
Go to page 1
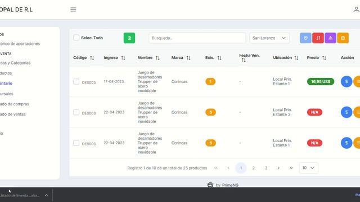241,168
